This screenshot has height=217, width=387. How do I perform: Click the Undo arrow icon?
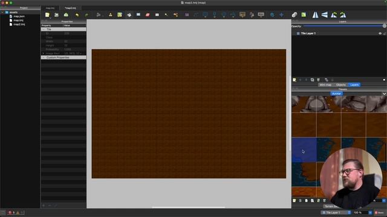pos(77,15)
